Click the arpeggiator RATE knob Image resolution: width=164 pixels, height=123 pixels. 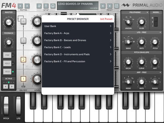[x=141, y=82]
